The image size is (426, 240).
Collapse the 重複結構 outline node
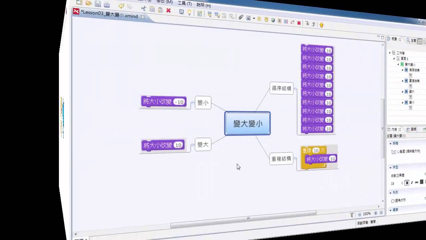point(402,81)
